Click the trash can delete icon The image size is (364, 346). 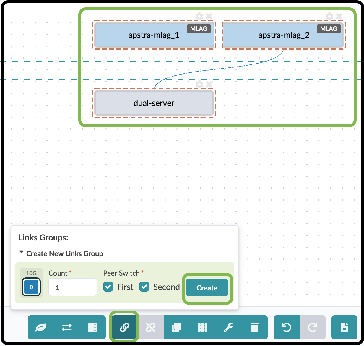click(x=254, y=327)
